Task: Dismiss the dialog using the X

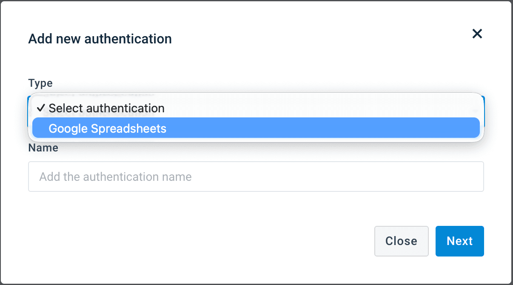Action: (x=477, y=34)
